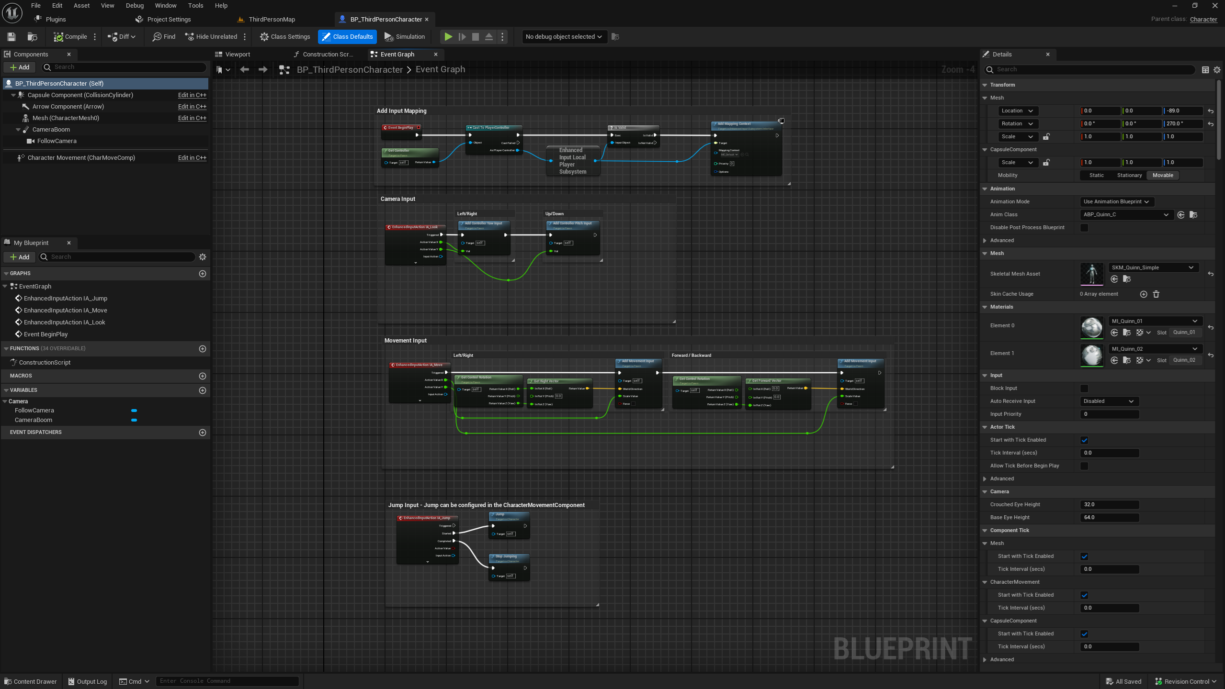1225x689 pixels.
Task: Toggle Block Input checkbox
Action: 1084,389
